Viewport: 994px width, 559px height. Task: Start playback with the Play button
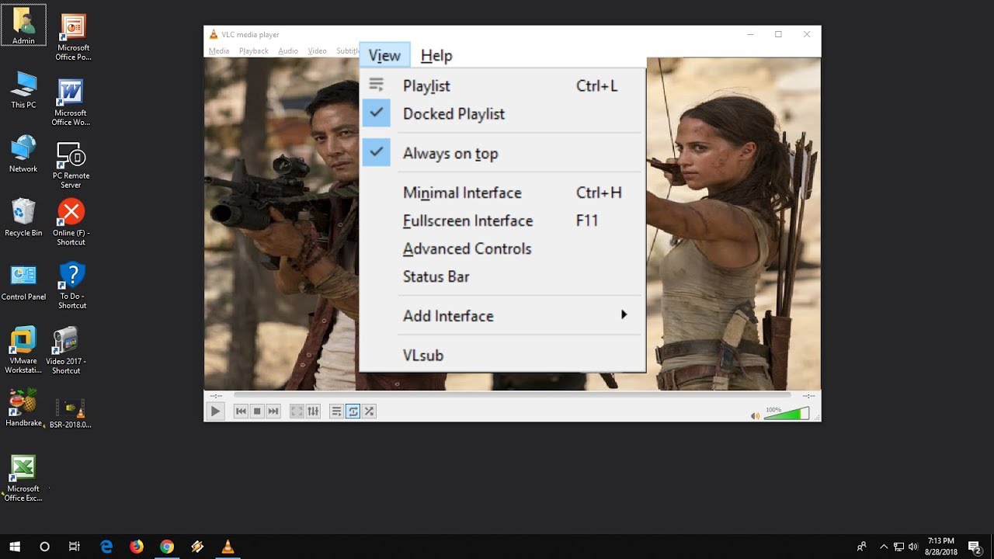point(215,411)
